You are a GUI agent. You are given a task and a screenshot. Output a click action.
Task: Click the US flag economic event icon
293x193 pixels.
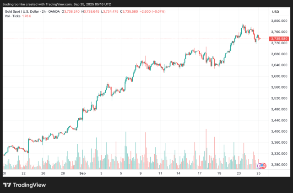click(x=263, y=166)
